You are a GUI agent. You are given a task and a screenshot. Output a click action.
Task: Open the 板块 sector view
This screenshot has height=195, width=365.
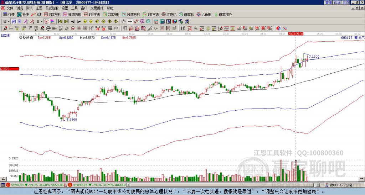(23, 14)
